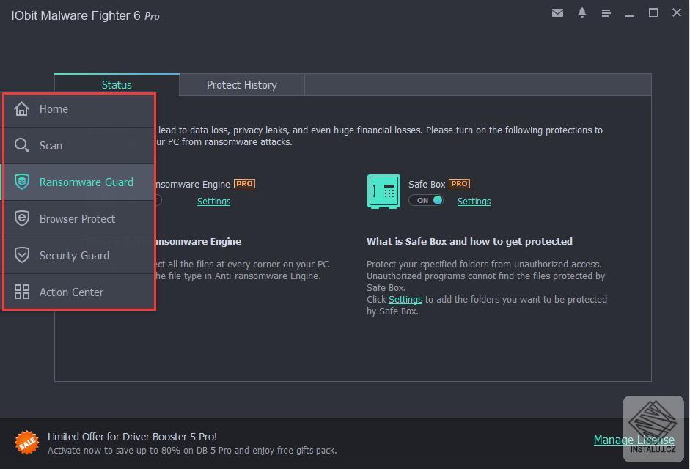Click 'What is Safe Box and how to get protected' heading
This screenshot has width=690, height=469.
point(469,241)
